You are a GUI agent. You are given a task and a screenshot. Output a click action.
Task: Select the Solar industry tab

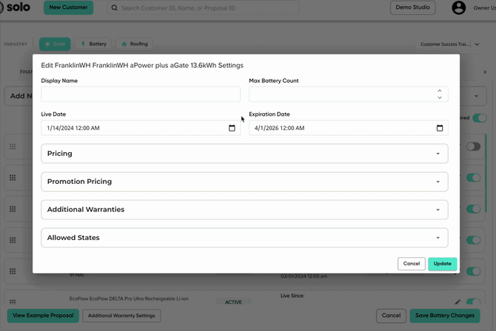click(55, 44)
